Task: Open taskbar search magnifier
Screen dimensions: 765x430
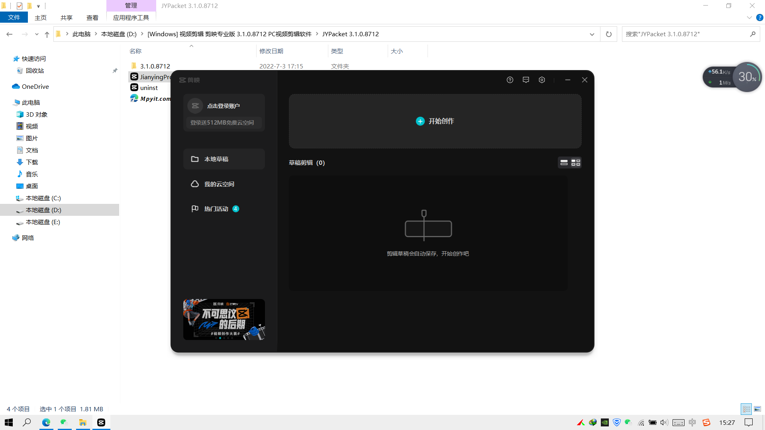Action: click(27, 422)
